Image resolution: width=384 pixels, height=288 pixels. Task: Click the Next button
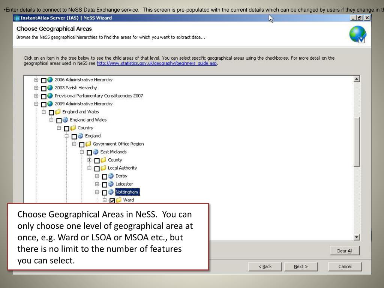(x=301, y=267)
